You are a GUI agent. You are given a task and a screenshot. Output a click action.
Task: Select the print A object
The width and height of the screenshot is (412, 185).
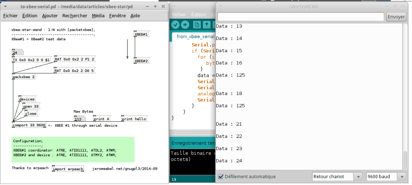click(x=102, y=119)
